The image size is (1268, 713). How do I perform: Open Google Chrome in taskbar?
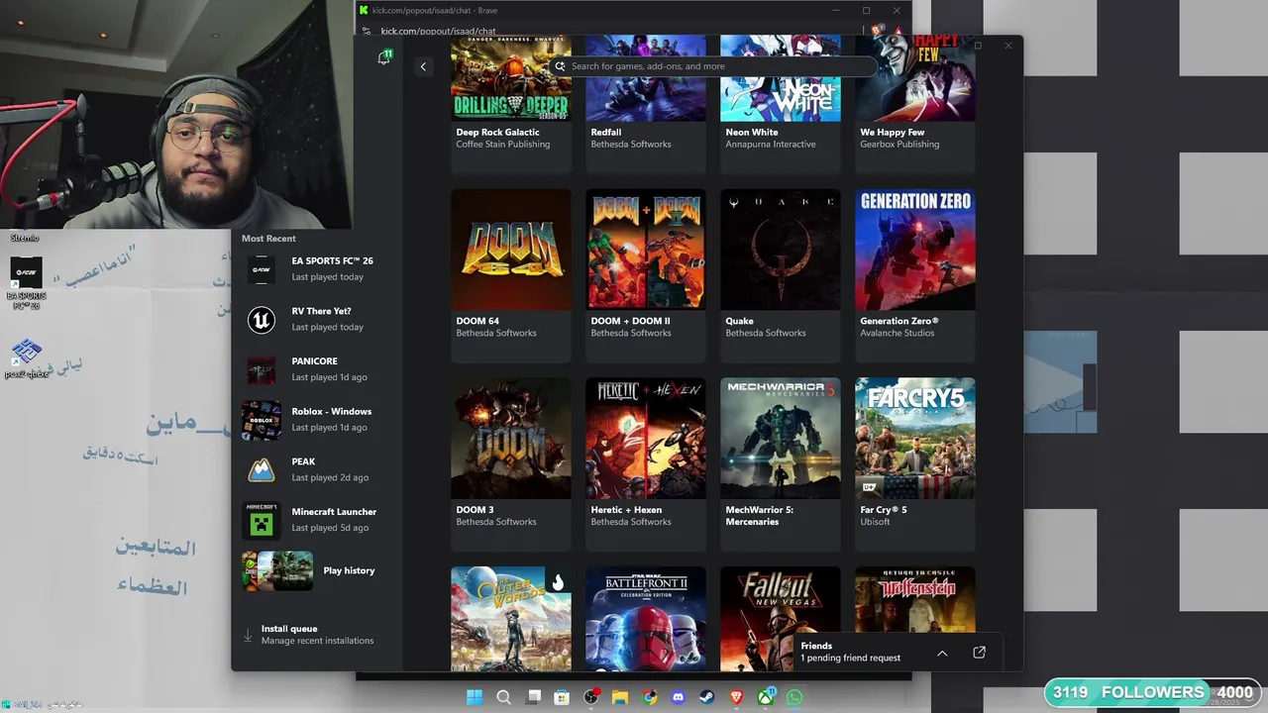click(x=650, y=697)
